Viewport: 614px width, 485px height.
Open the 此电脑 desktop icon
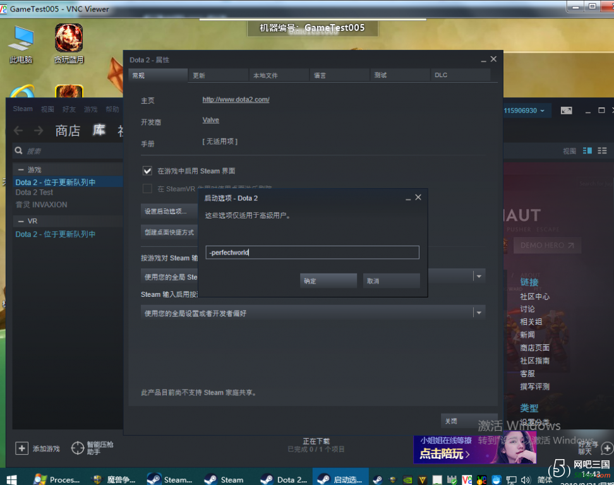[21, 44]
